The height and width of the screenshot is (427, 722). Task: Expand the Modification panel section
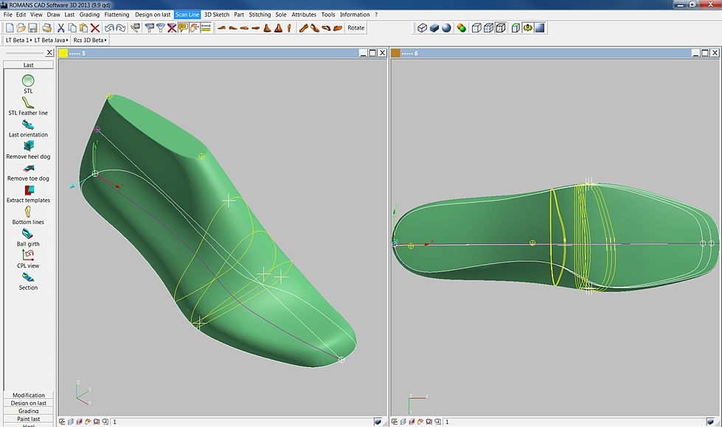coord(29,395)
